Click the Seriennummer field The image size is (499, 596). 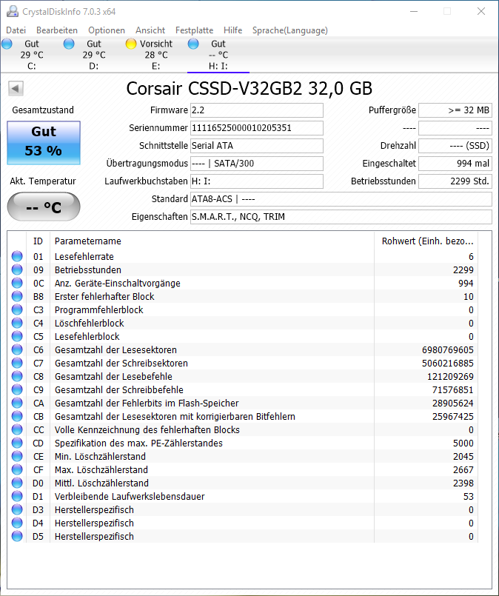pyautogui.click(x=256, y=128)
